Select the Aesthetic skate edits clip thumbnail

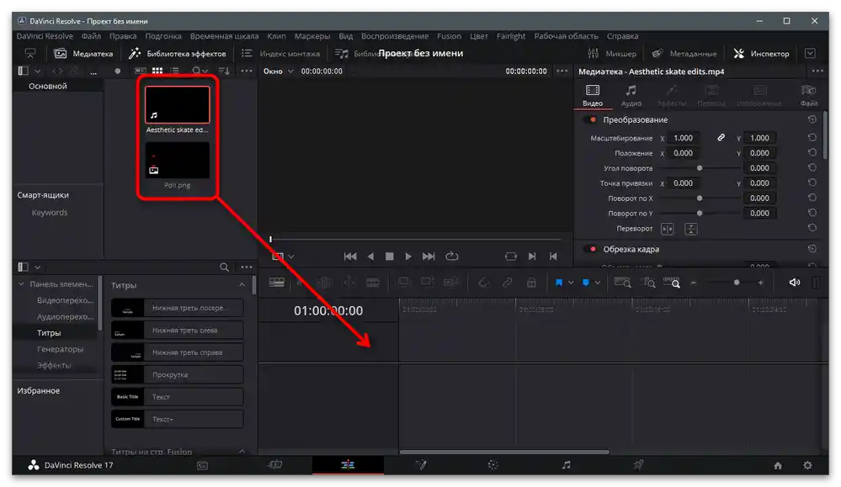177,105
